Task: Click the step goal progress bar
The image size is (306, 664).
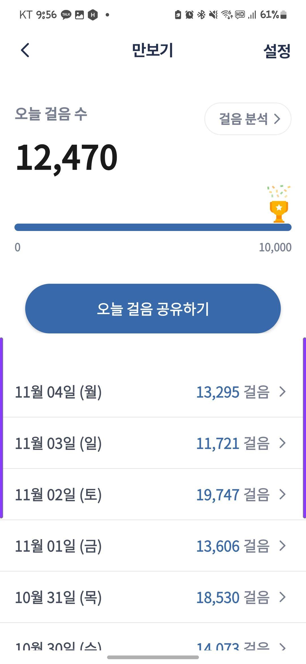Action: point(153,227)
